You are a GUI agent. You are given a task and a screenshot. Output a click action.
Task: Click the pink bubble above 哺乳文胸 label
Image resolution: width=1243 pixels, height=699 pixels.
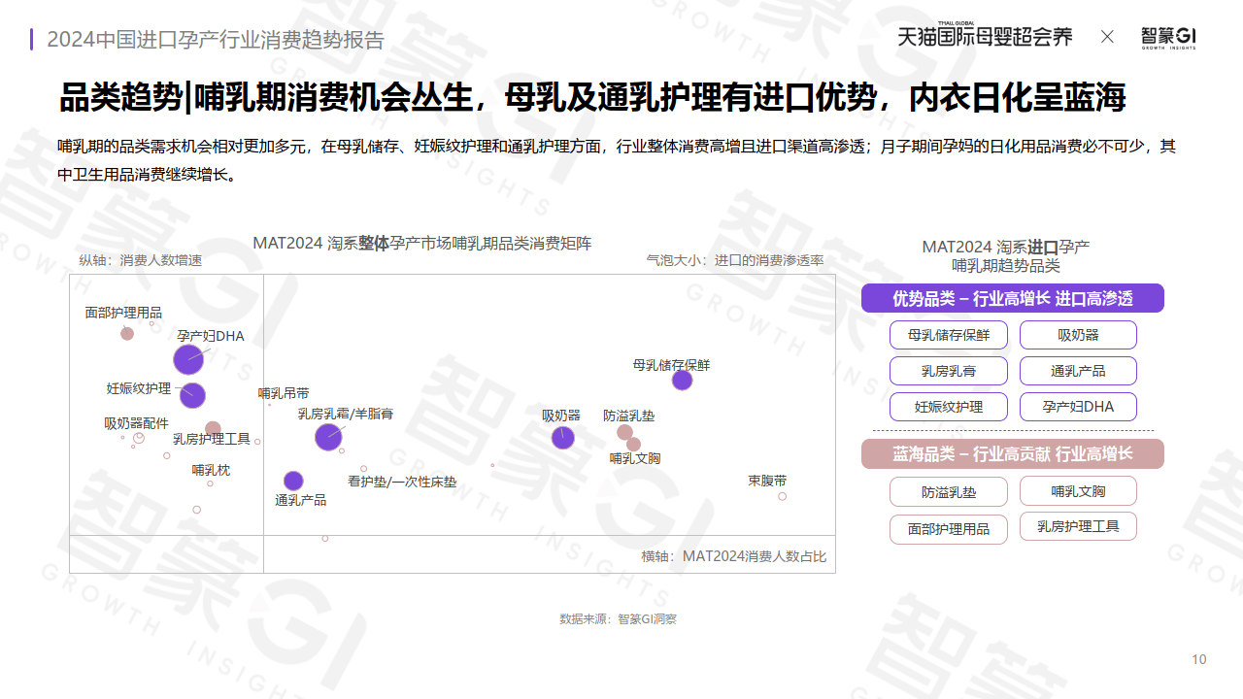(x=634, y=445)
